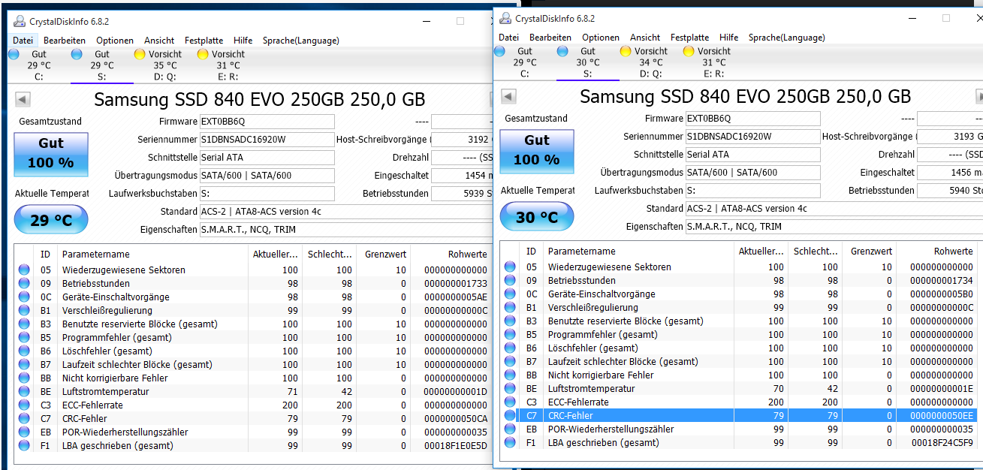Screen dimensions: 983x470
Task: Select ECC-Fehlerrate row in left window
Action: [x=253, y=405]
